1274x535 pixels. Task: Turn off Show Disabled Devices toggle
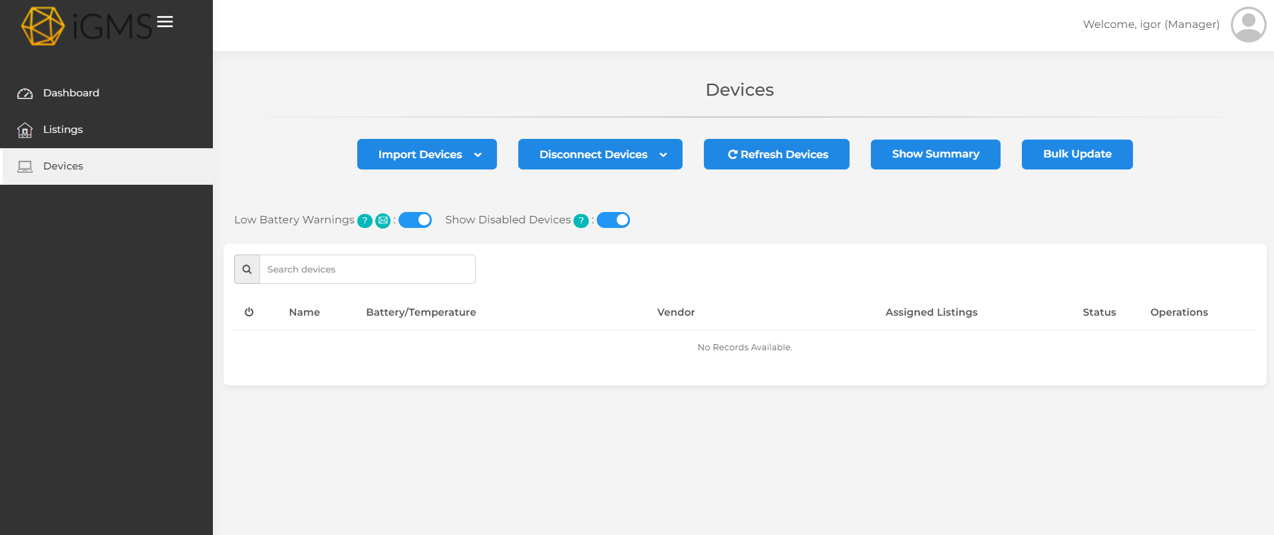pos(613,220)
